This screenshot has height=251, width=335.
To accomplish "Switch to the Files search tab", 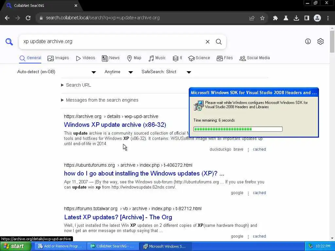I will pyautogui.click(x=224, y=58).
